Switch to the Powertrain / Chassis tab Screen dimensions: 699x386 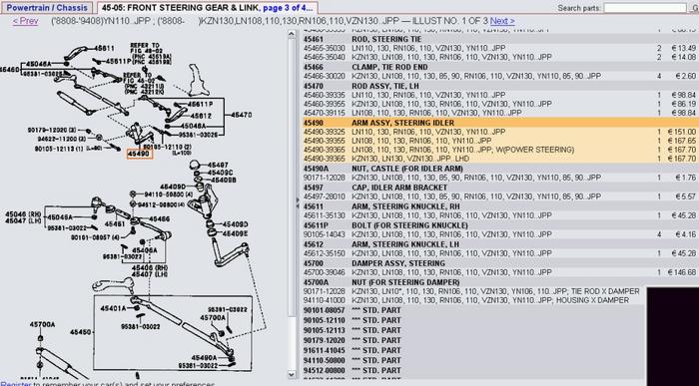click(x=47, y=8)
